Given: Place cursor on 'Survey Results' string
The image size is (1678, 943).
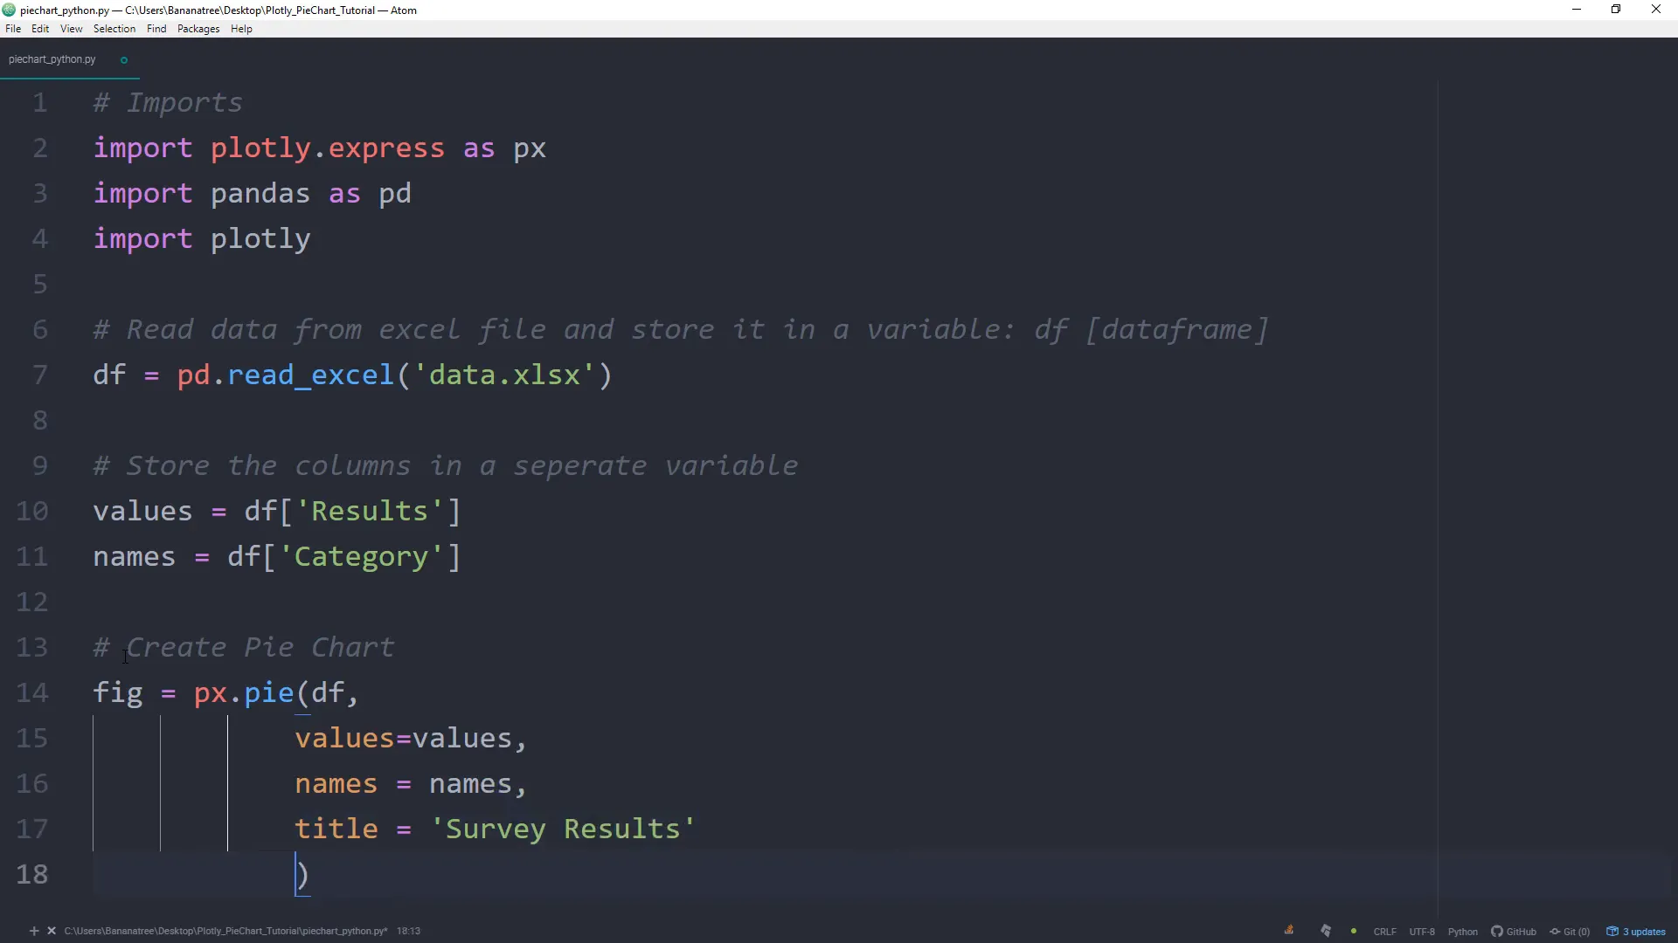Looking at the screenshot, I should click(562, 829).
